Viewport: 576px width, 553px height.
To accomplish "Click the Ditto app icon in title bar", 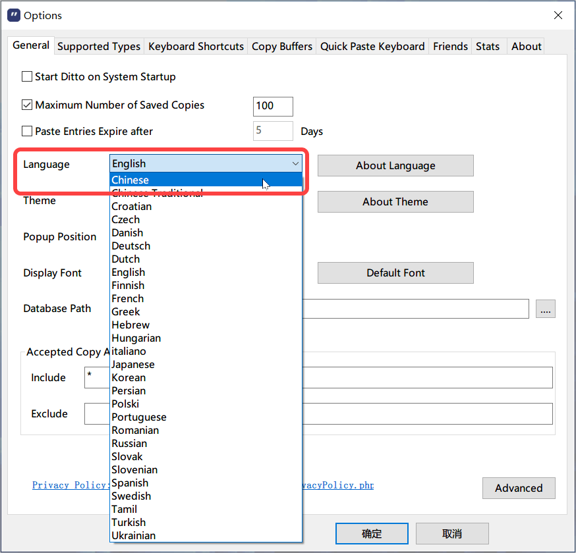I will [x=14, y=15].
